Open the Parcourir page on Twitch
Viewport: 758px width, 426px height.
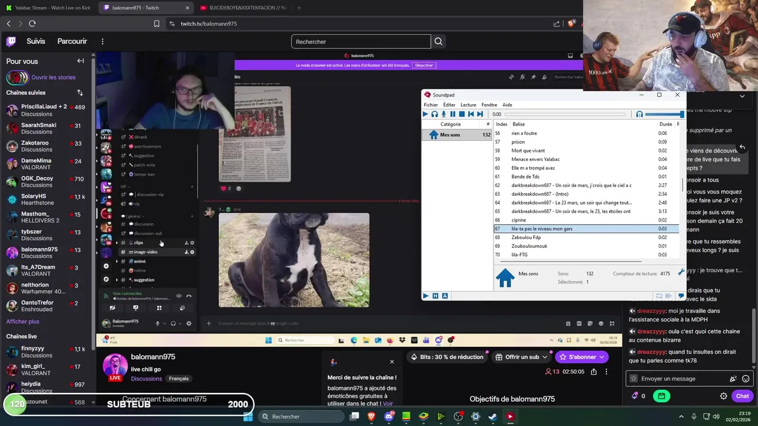72,41
